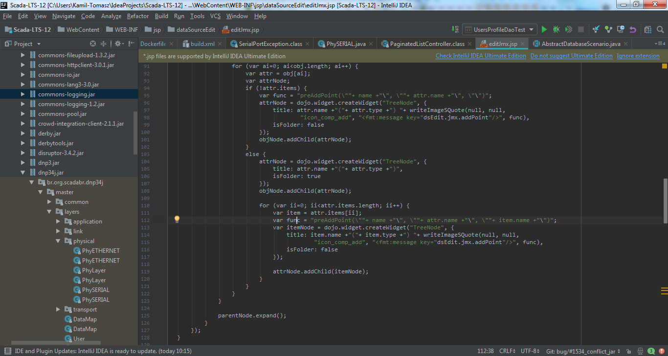The image size is (668, 356).
Task: Open the Event Log notification balloon
Action: pyautogui.click(x=651, y=351)
